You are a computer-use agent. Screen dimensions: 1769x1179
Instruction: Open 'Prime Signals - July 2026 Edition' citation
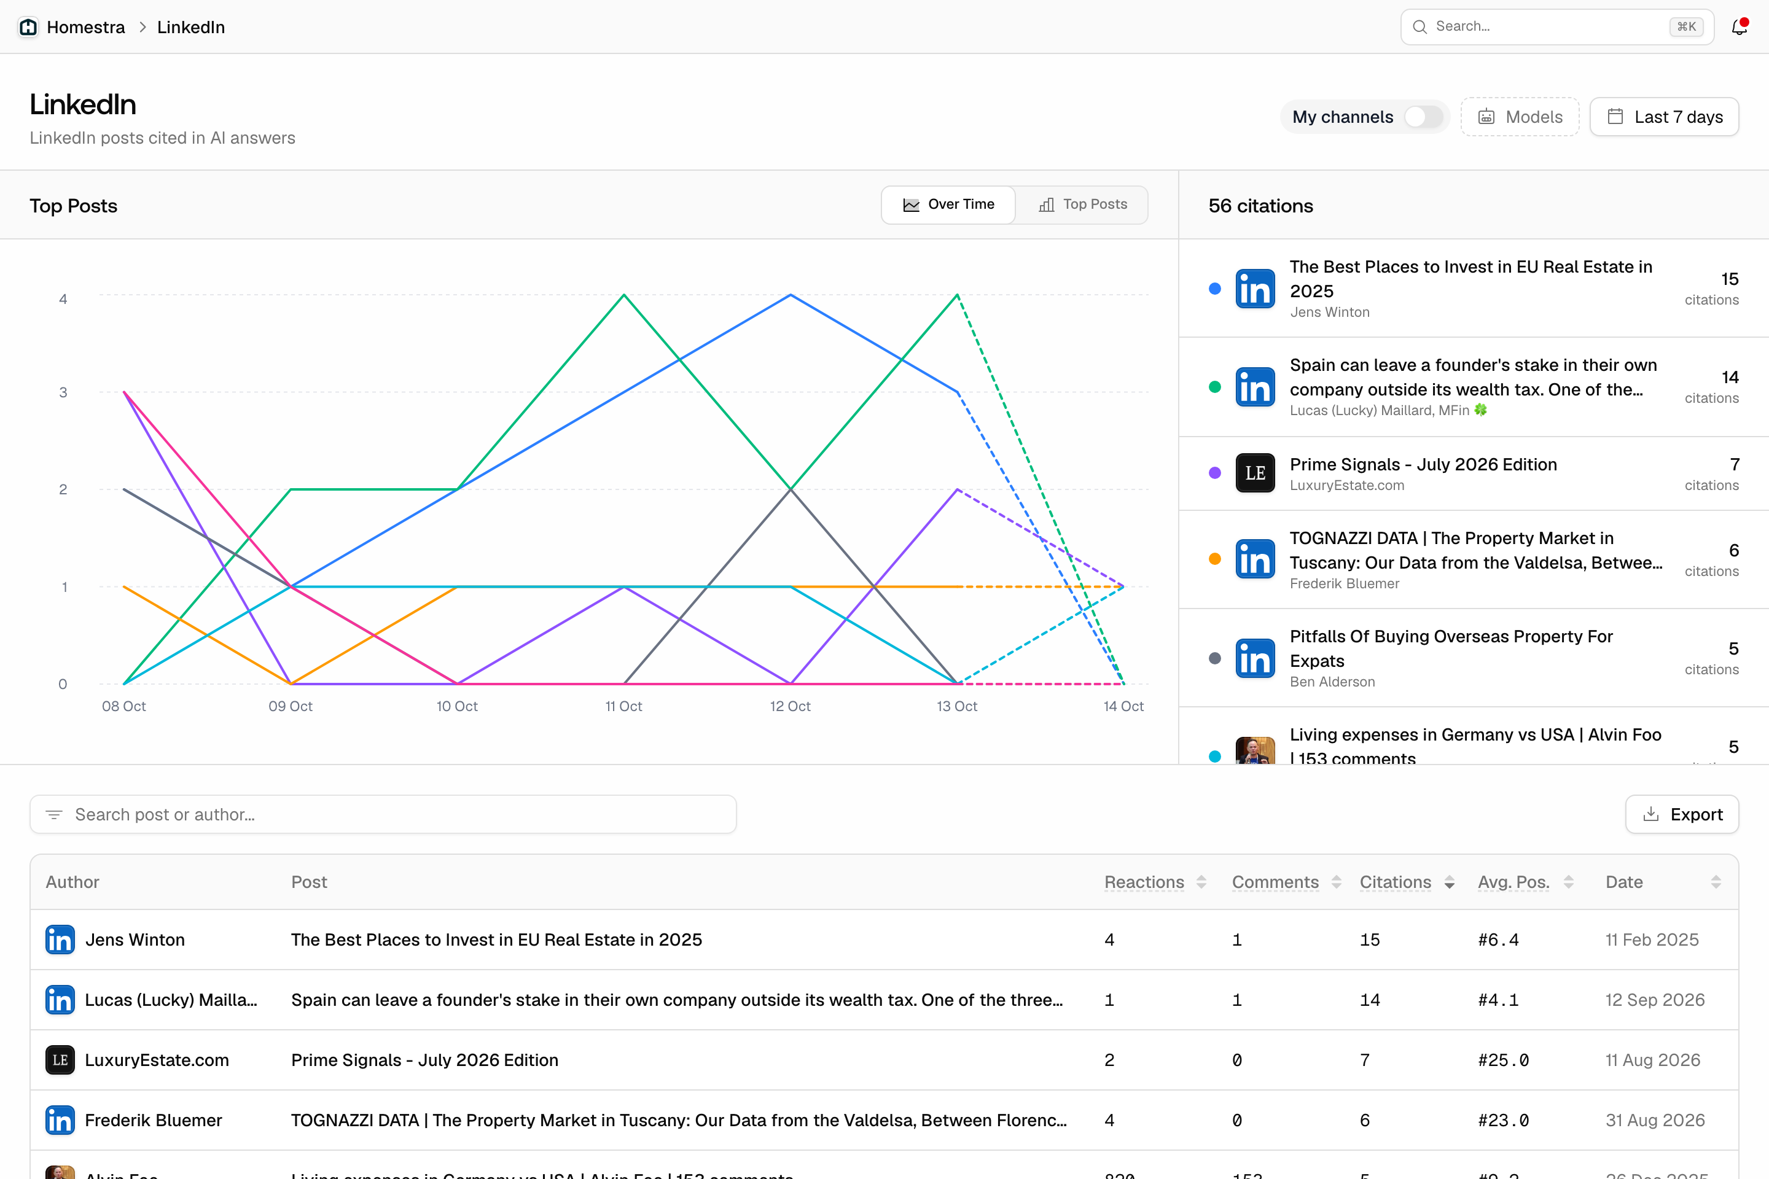(1423, 465)
